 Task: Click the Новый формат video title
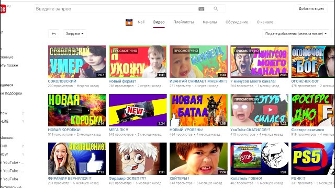click(122, 81)
